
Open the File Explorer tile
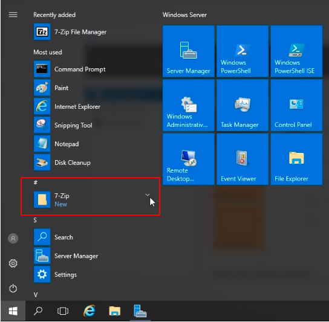click(x=296, y=159)
